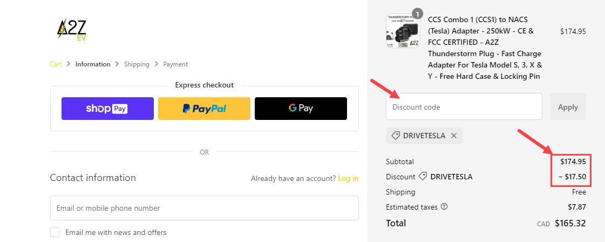The width and height of the screenshot is (605, 242).
Task: Check out using Google Pay
Action: 301,109
